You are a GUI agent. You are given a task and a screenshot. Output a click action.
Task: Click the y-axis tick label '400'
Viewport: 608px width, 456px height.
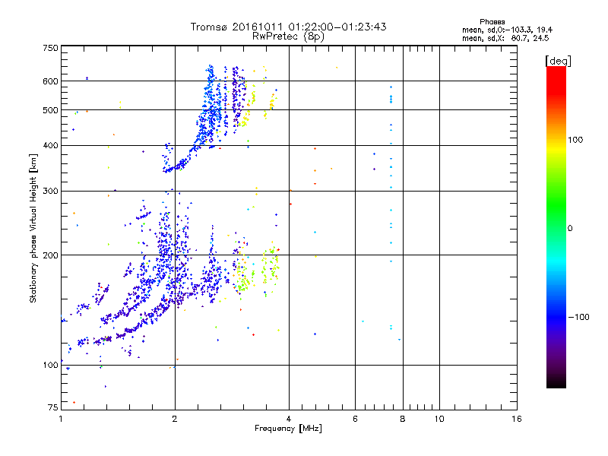click(x=50, y=145)
